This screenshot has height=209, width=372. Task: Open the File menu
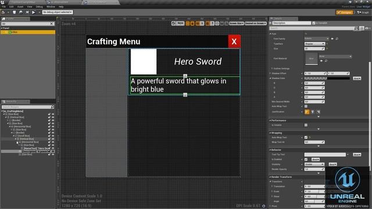(x=3, y=6)
